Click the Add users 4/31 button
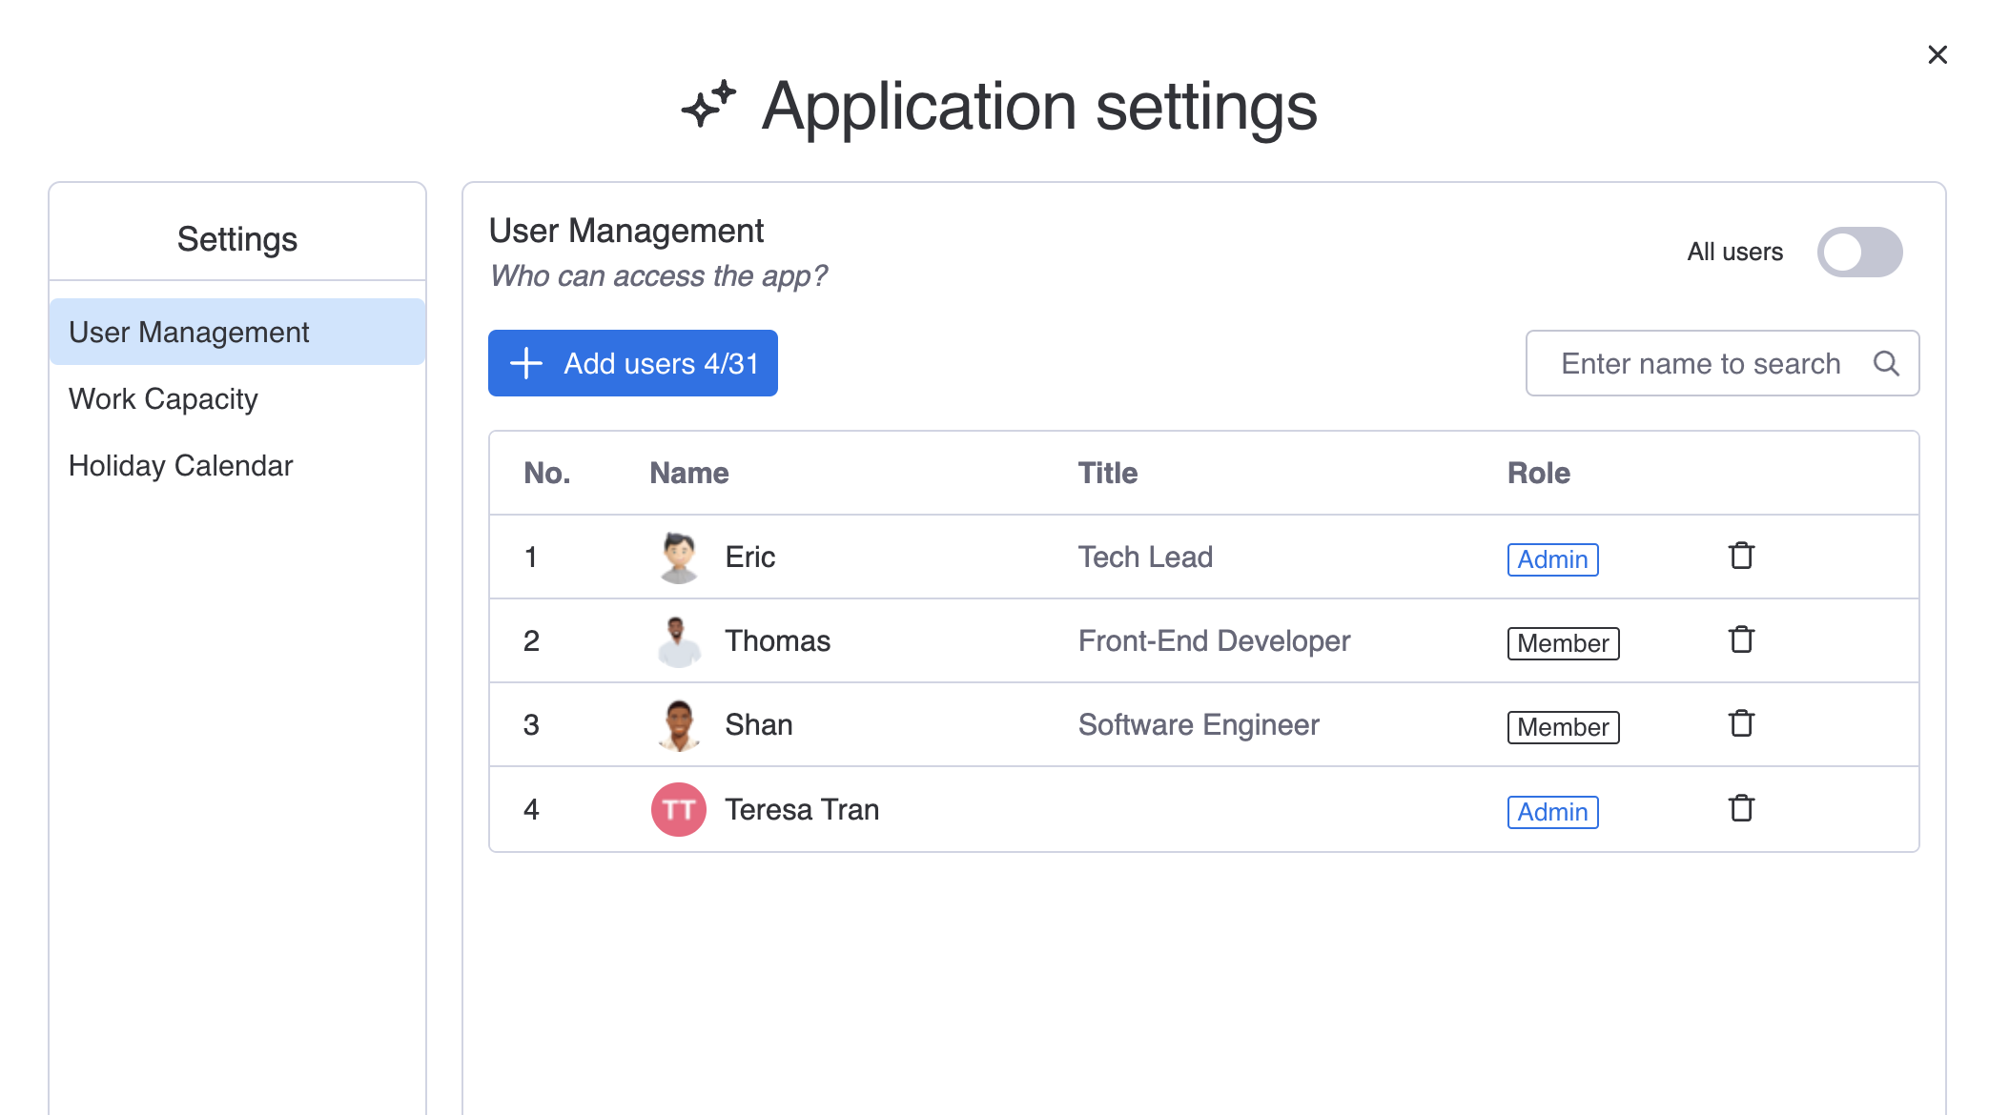The width and height of the screenshot is (1989, 1115). point(632,363)
